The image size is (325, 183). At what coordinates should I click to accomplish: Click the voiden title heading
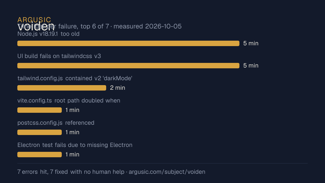(36, 26)
